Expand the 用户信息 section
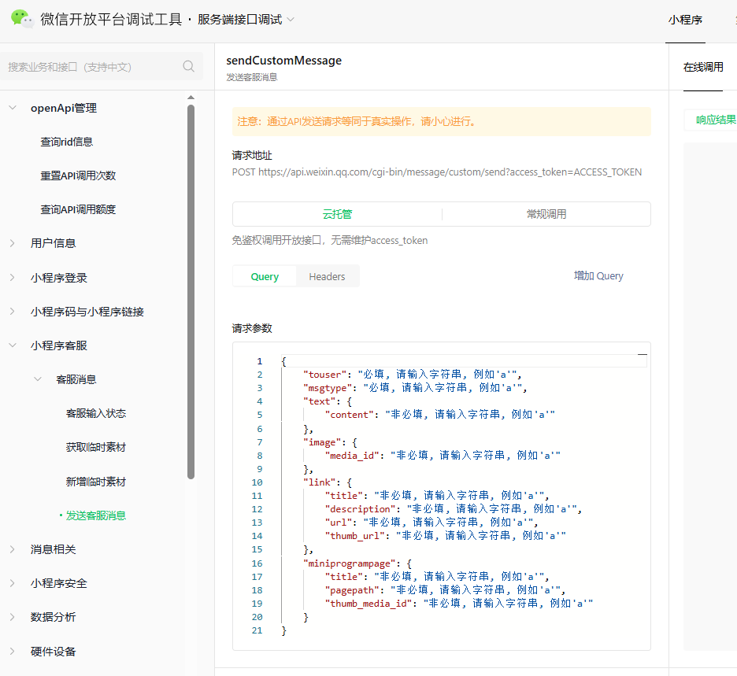 pyautogui.click(x=13, y=243)
